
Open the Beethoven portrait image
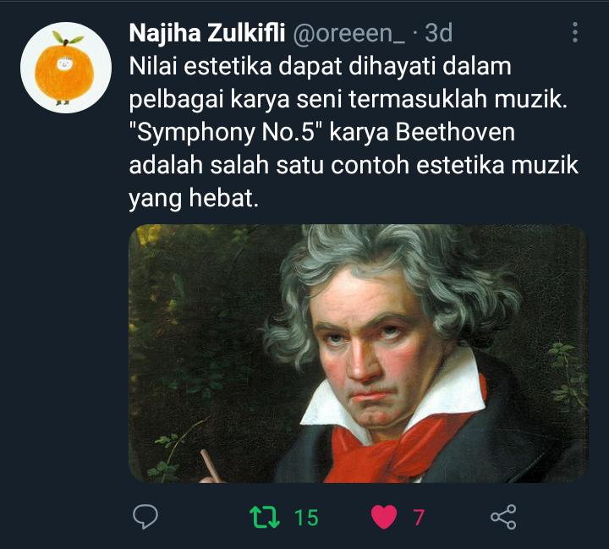click(358, 354)
